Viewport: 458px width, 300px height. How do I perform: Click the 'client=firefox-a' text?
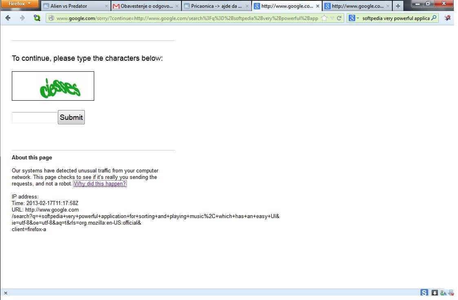pos(29,229)
